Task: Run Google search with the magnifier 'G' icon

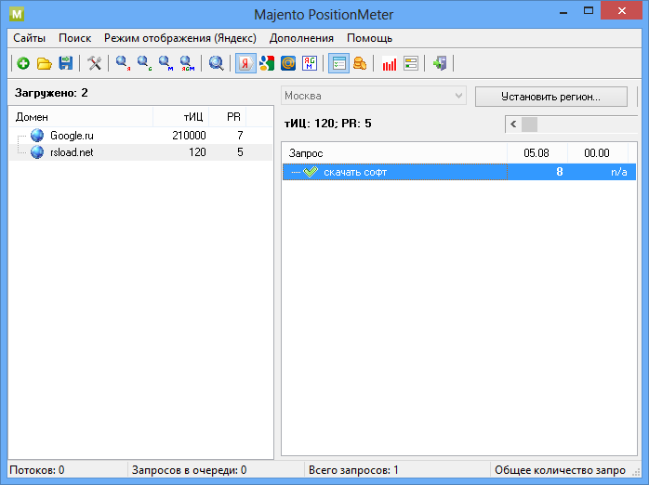Action: [x=144, y=63]
